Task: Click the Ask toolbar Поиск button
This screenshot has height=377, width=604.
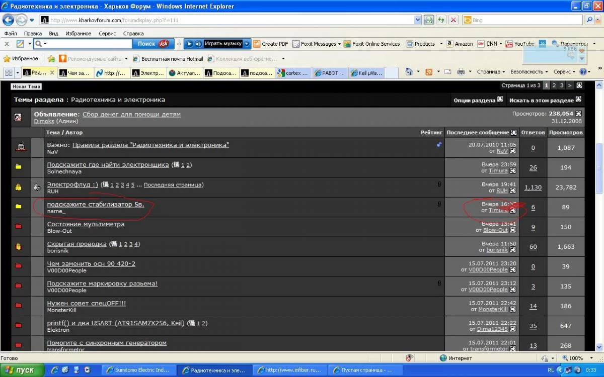Action: (x=153, y=44)
